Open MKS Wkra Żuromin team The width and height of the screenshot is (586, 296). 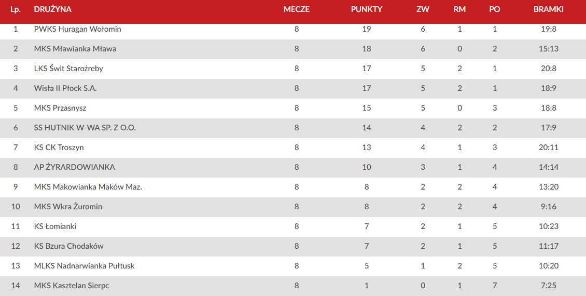point(68,207)
